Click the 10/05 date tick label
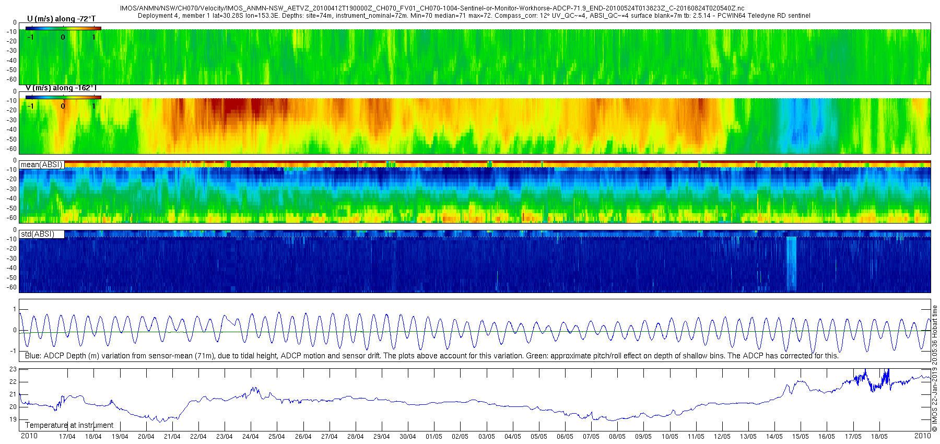This screenshot has height=444, width=940. tap(670, 437)
